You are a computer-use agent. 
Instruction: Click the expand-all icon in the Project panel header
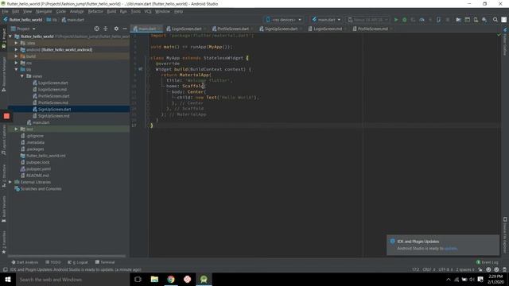tap(106, 29)
